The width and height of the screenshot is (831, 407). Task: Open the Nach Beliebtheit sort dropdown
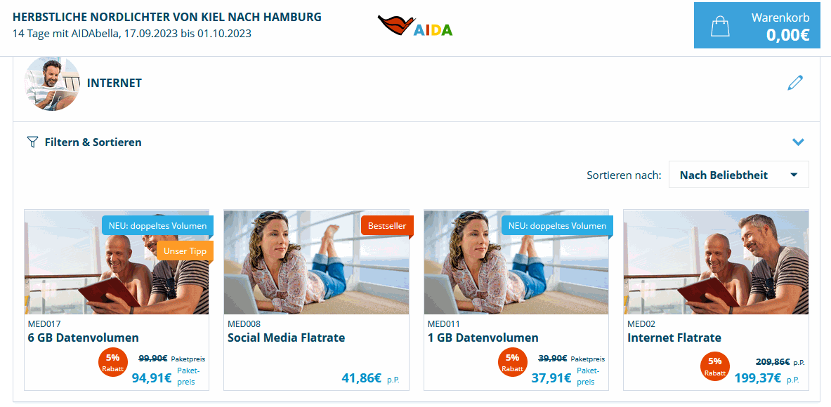tap(739, 175)
